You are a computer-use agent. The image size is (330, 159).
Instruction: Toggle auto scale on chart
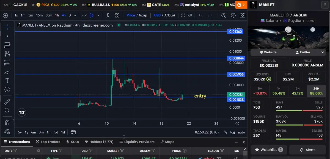click(241, 132)
